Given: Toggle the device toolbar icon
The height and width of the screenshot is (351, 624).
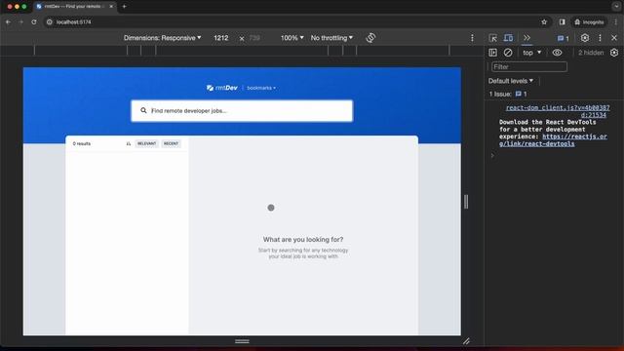Looking at the screenshot, I should (508, 38).
